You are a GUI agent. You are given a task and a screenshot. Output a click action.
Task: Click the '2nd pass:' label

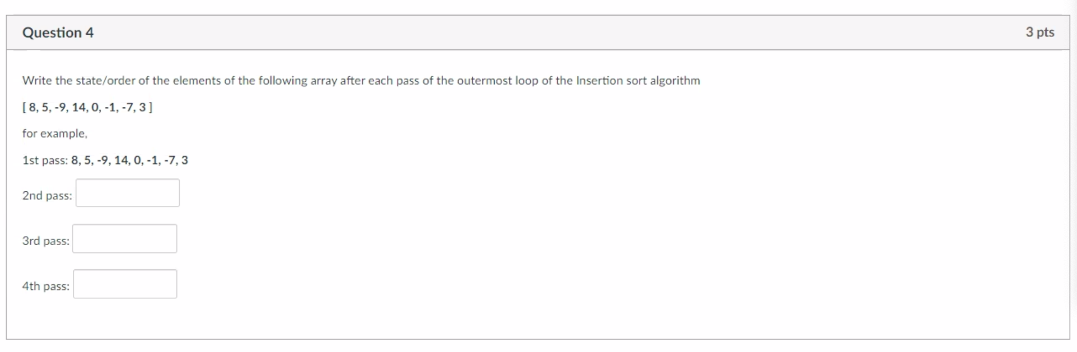point(46,195)
